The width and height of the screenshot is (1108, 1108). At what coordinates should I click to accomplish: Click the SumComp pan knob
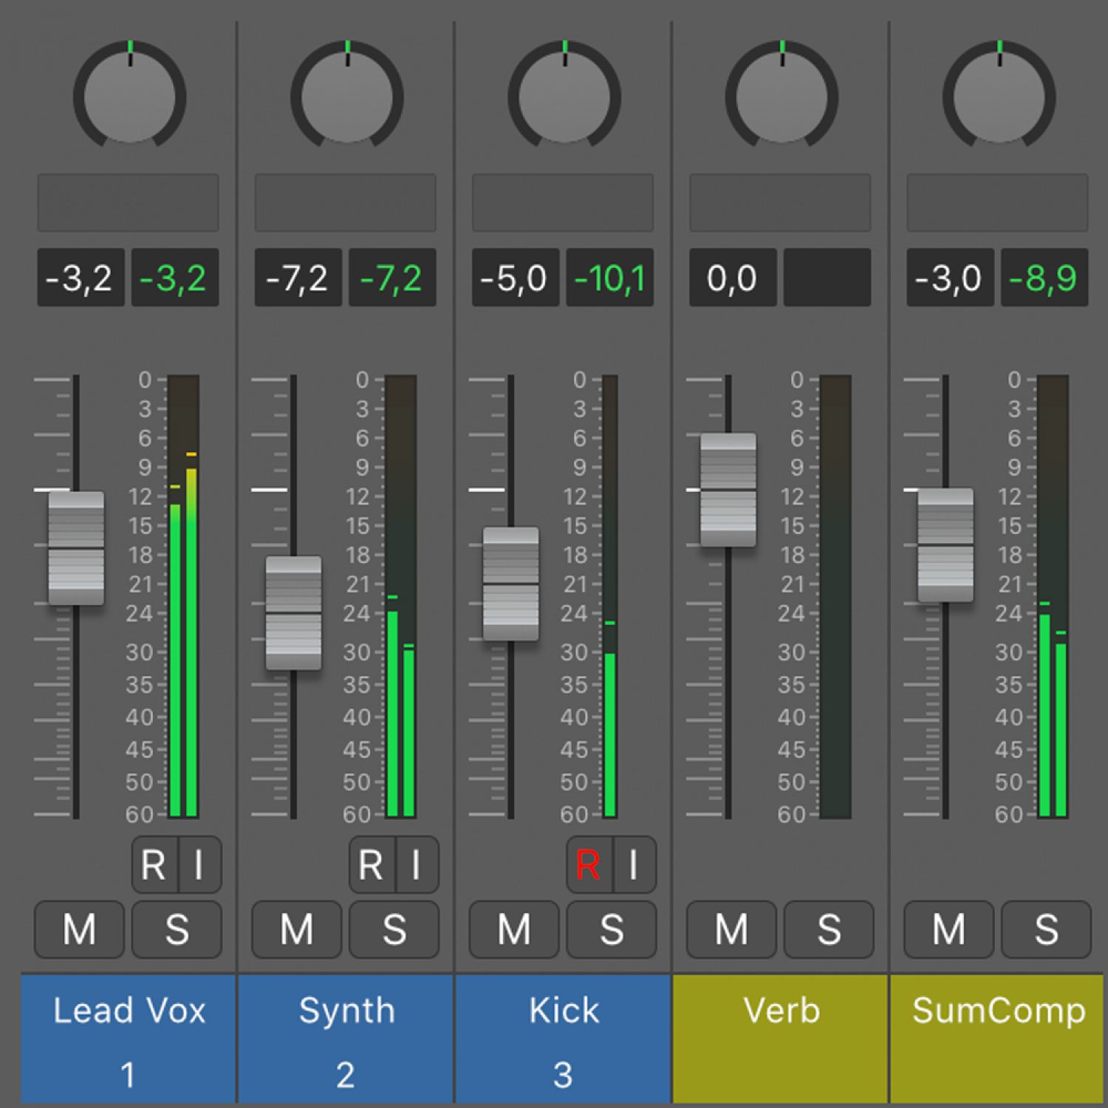pyautogui.click(x=998, y=97)
